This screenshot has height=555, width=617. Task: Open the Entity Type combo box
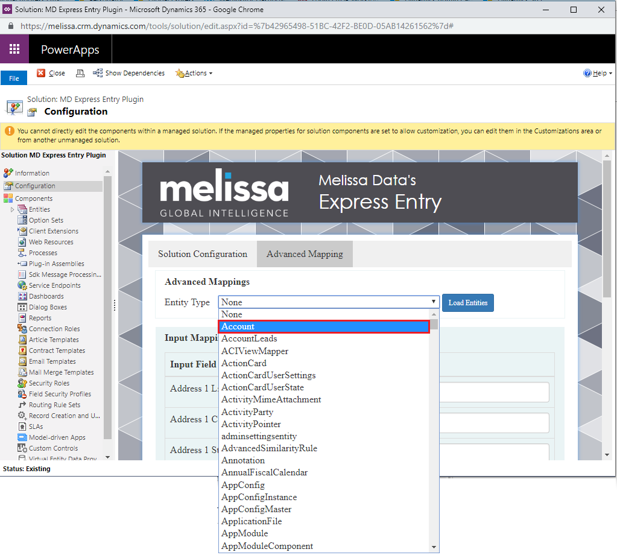[329, 302]
